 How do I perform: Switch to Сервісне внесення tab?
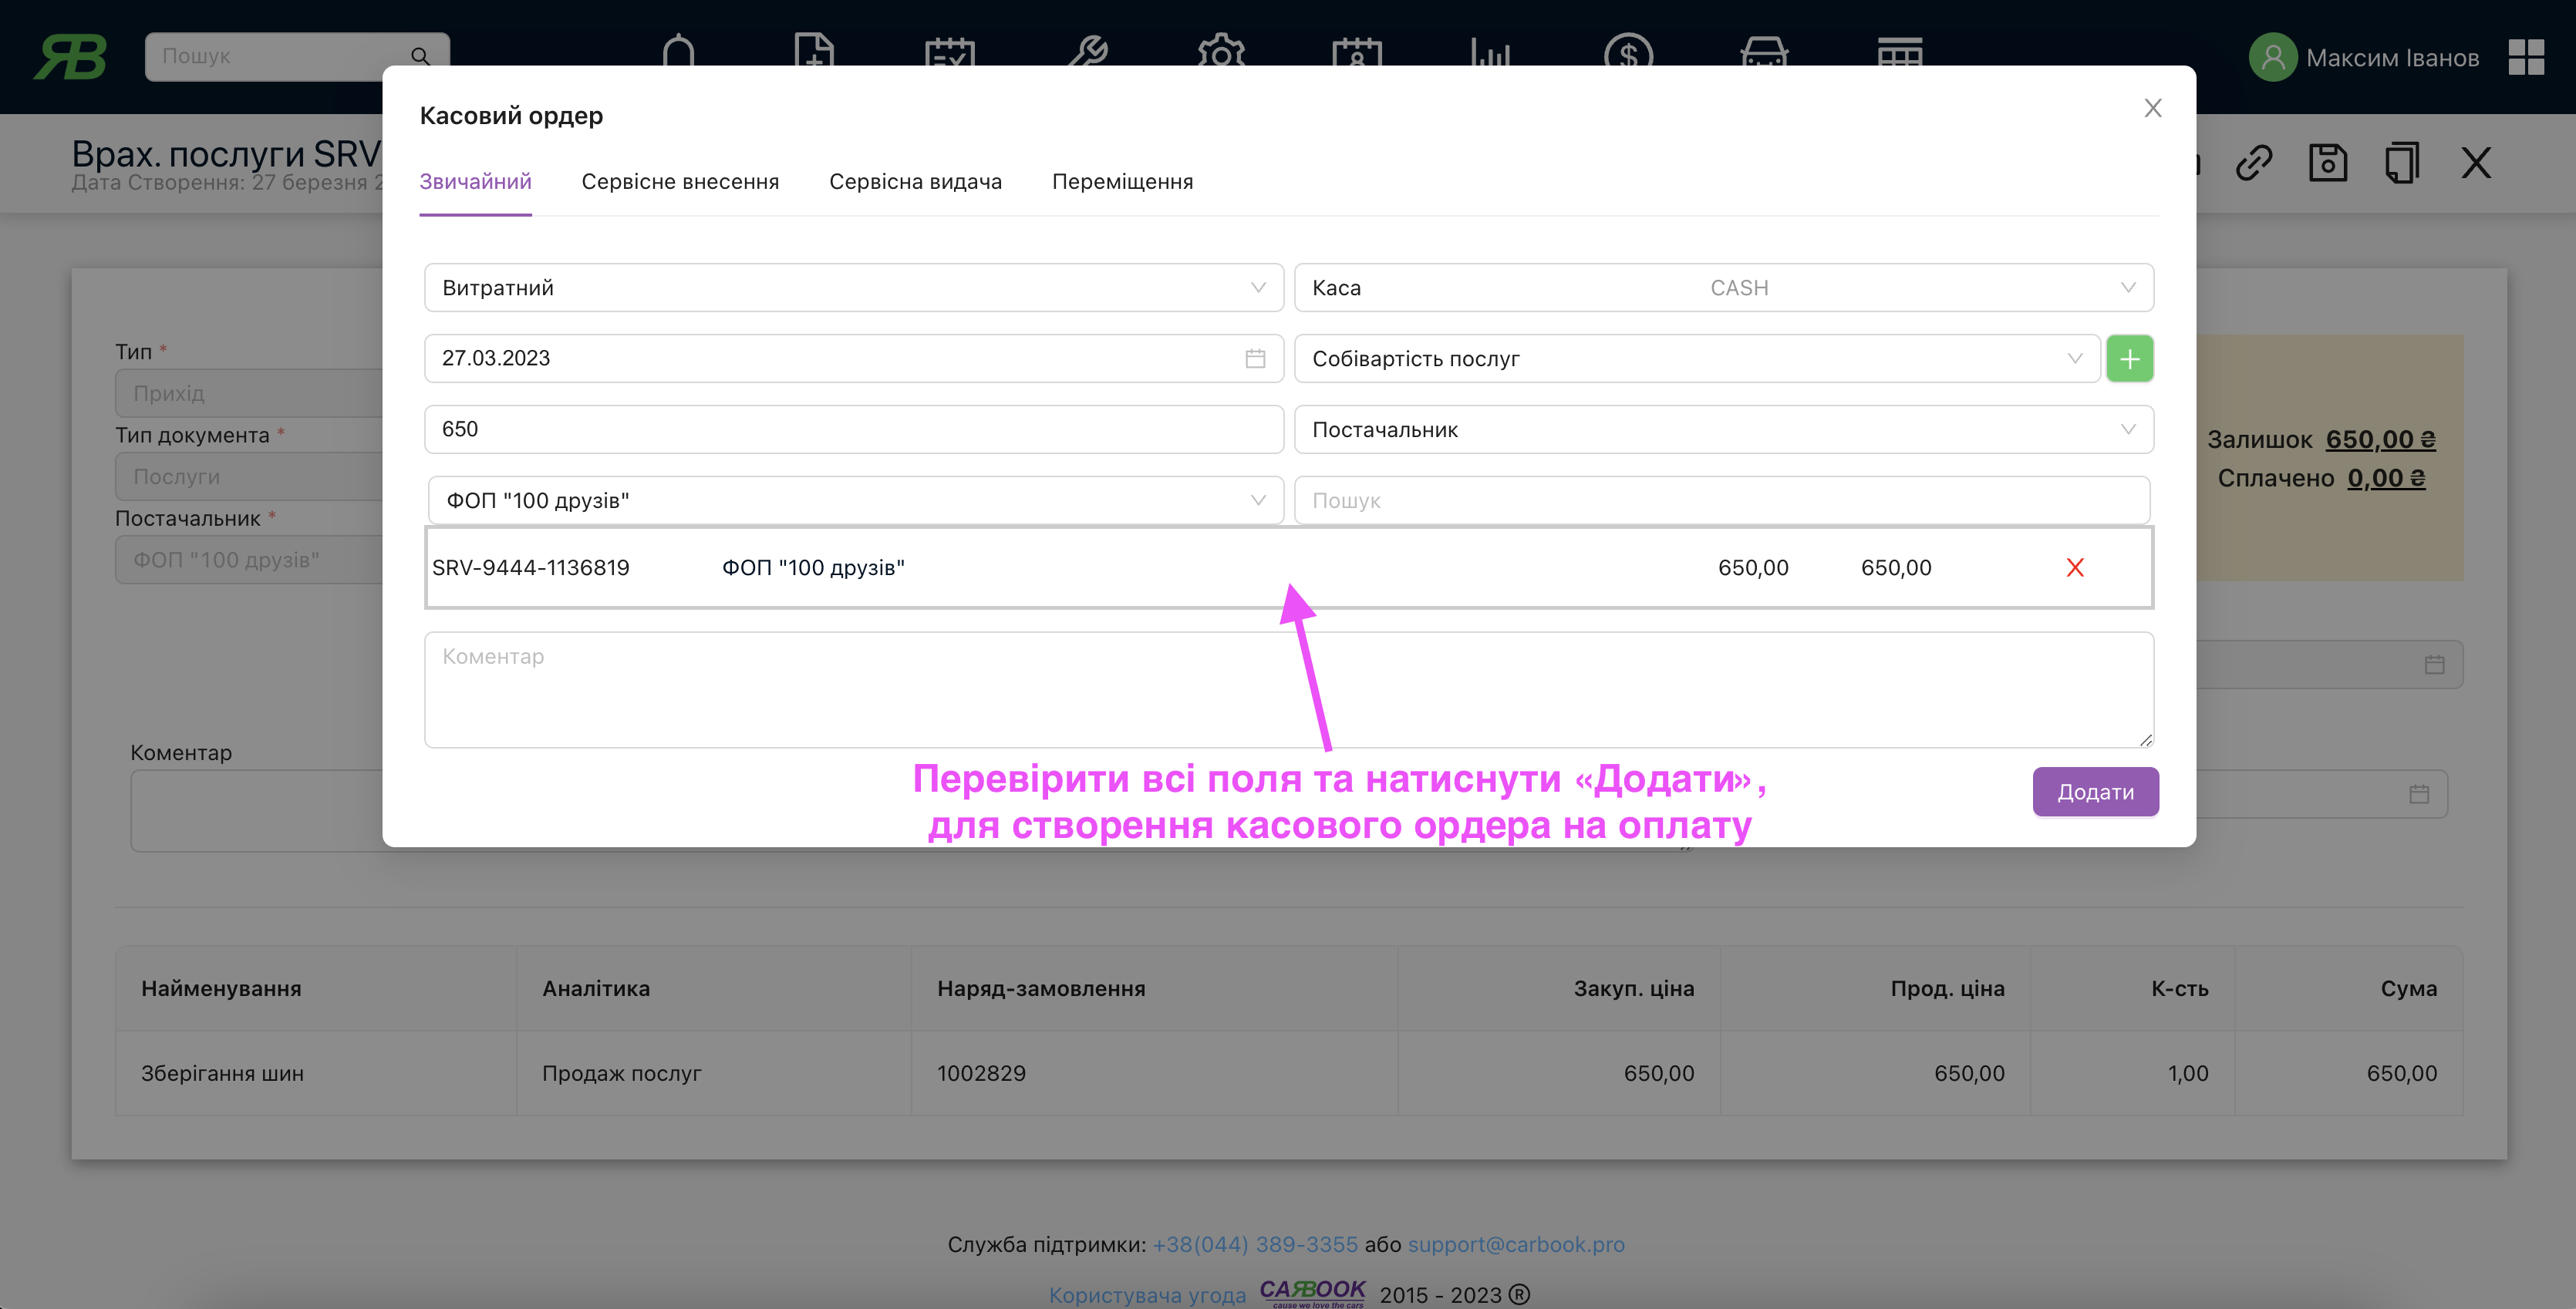point(680,182)
